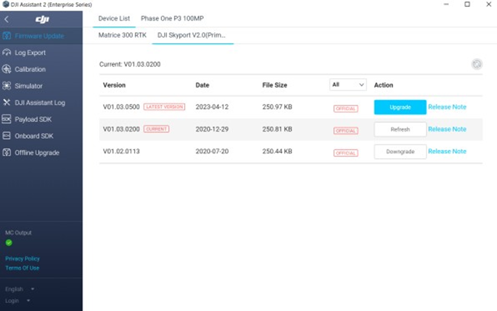Open the Terms Of Use link

[22, 268]
